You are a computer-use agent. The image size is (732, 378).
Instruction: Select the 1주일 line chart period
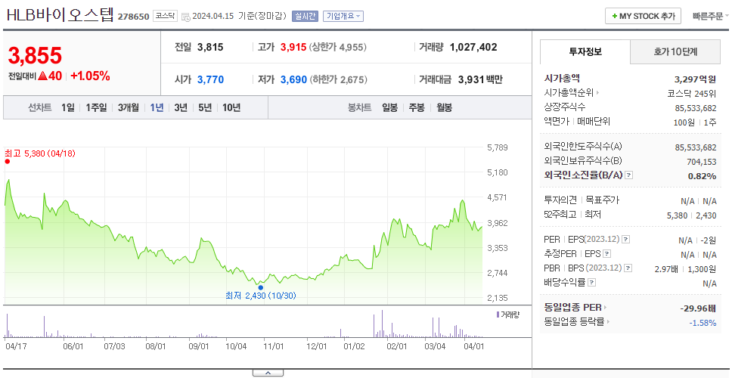[x=96, y=108]
